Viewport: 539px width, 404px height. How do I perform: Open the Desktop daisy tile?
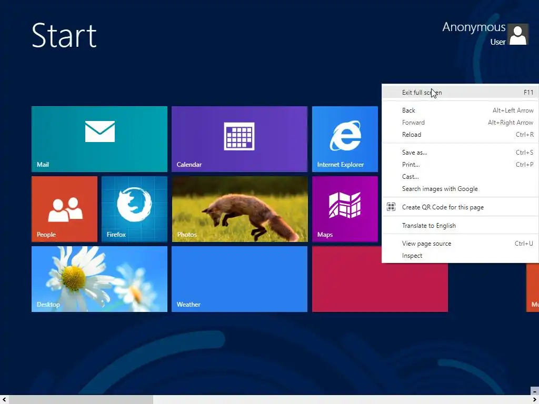pyautogui.click(x=99, y=279)
